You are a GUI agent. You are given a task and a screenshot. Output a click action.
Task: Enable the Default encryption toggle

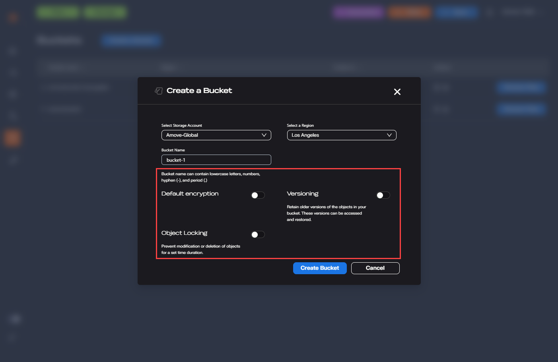click(258, 195)
